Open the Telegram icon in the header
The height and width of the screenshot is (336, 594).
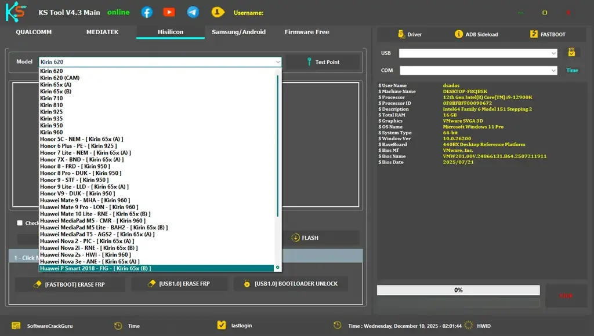[193, 11]
